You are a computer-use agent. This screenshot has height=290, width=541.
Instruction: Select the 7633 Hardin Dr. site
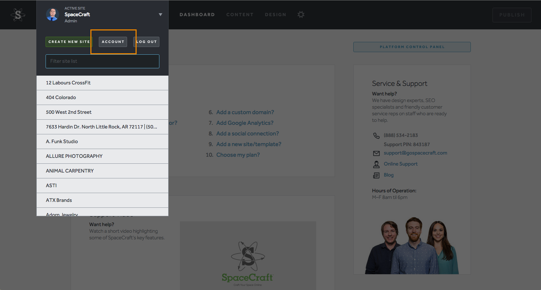pyautogui.click(x=102, y=127)
